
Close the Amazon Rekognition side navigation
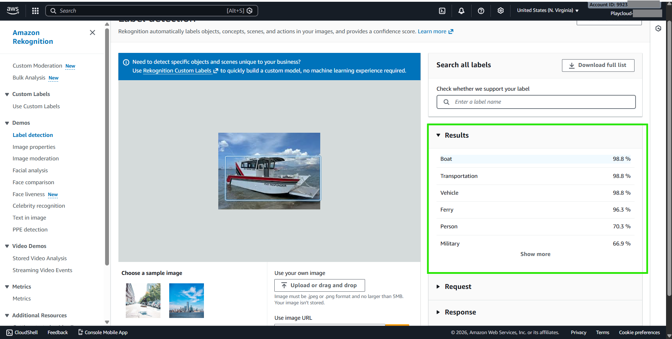[92, 33]
